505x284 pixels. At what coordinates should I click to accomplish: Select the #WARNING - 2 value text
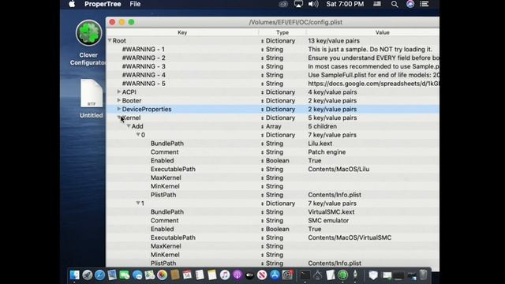[x=373, y=58]
